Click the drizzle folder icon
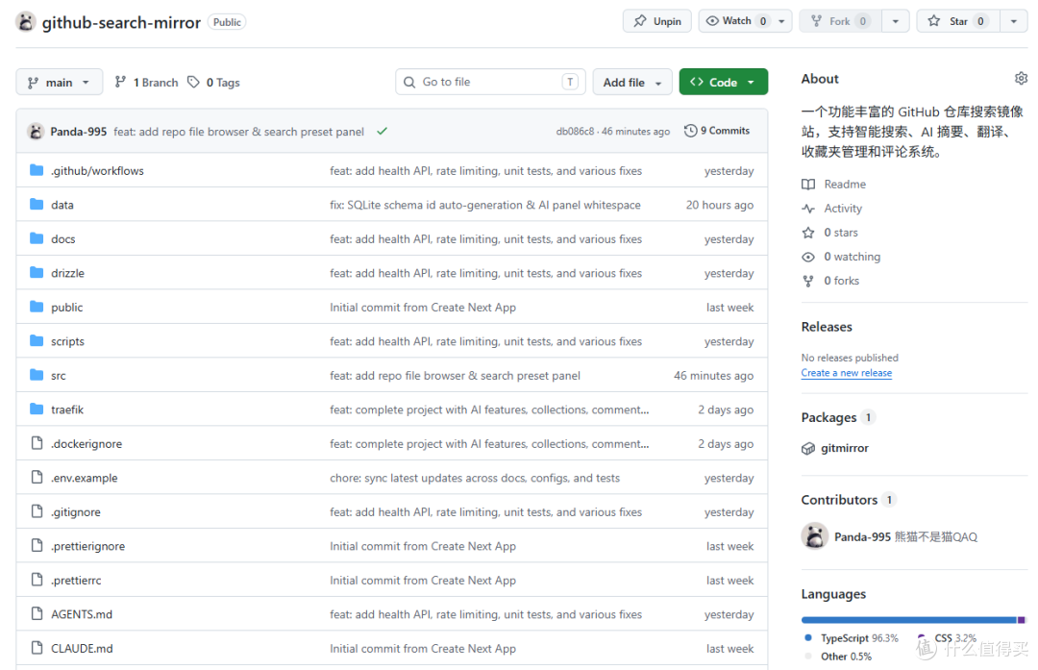 tap(37, 273)
